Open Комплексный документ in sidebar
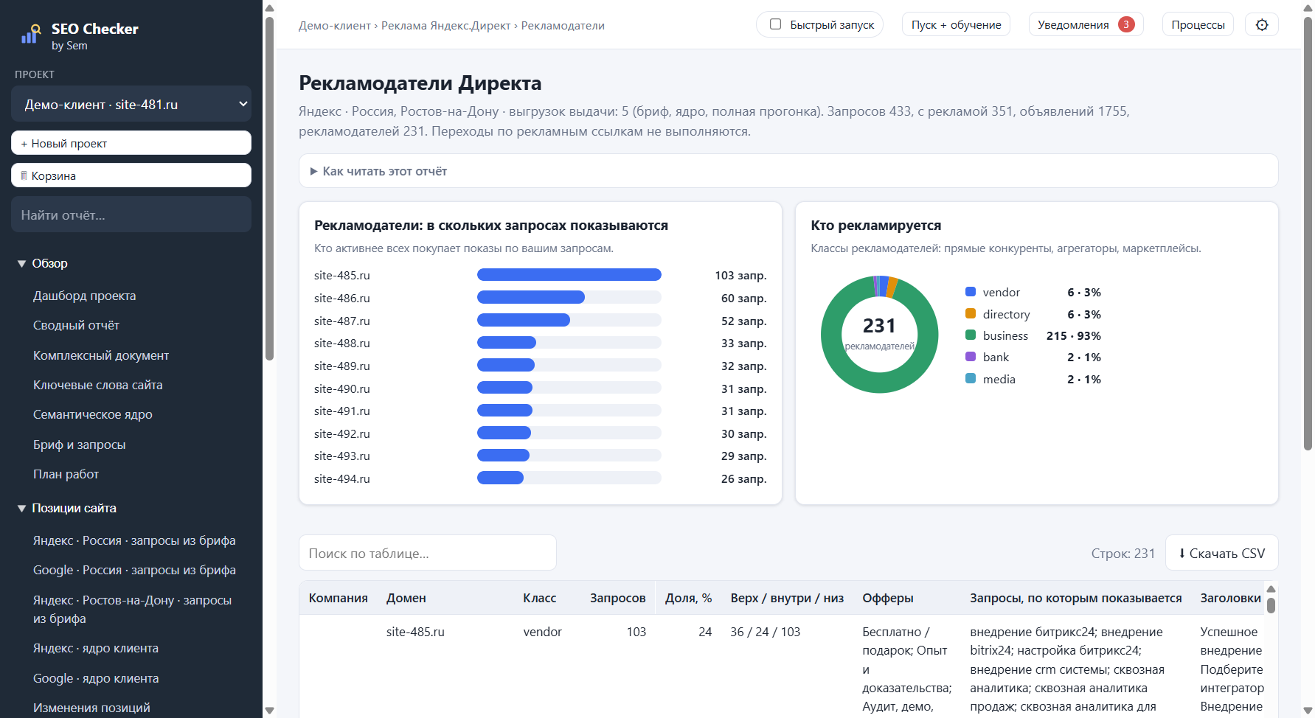 [x=101, y=355]
